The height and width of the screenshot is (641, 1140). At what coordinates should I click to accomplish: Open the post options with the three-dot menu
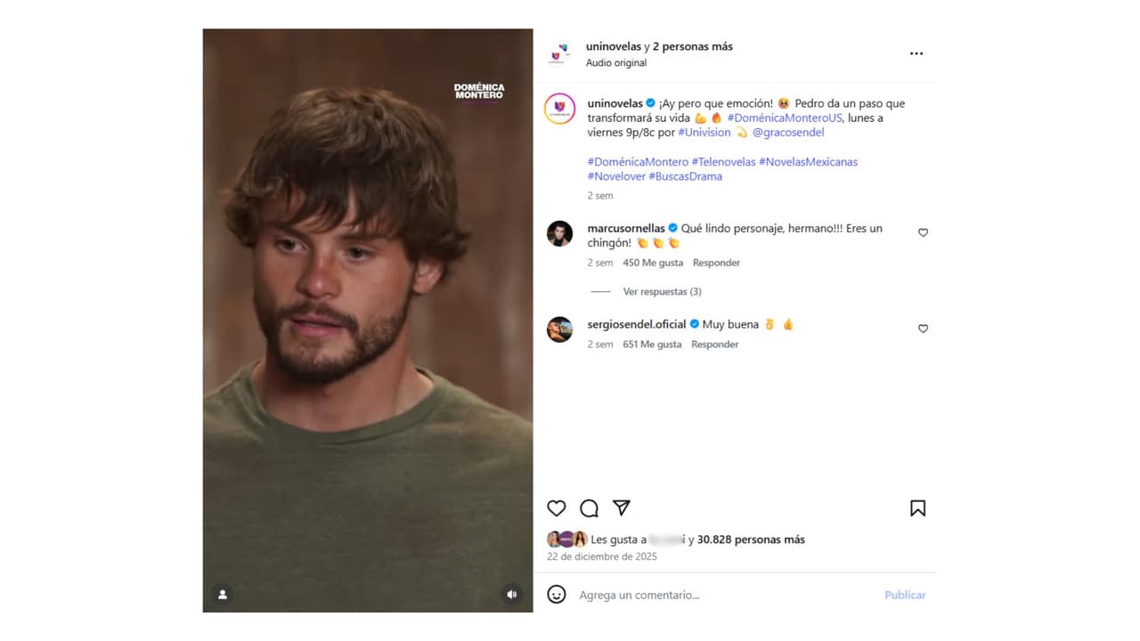click(916, 53)
